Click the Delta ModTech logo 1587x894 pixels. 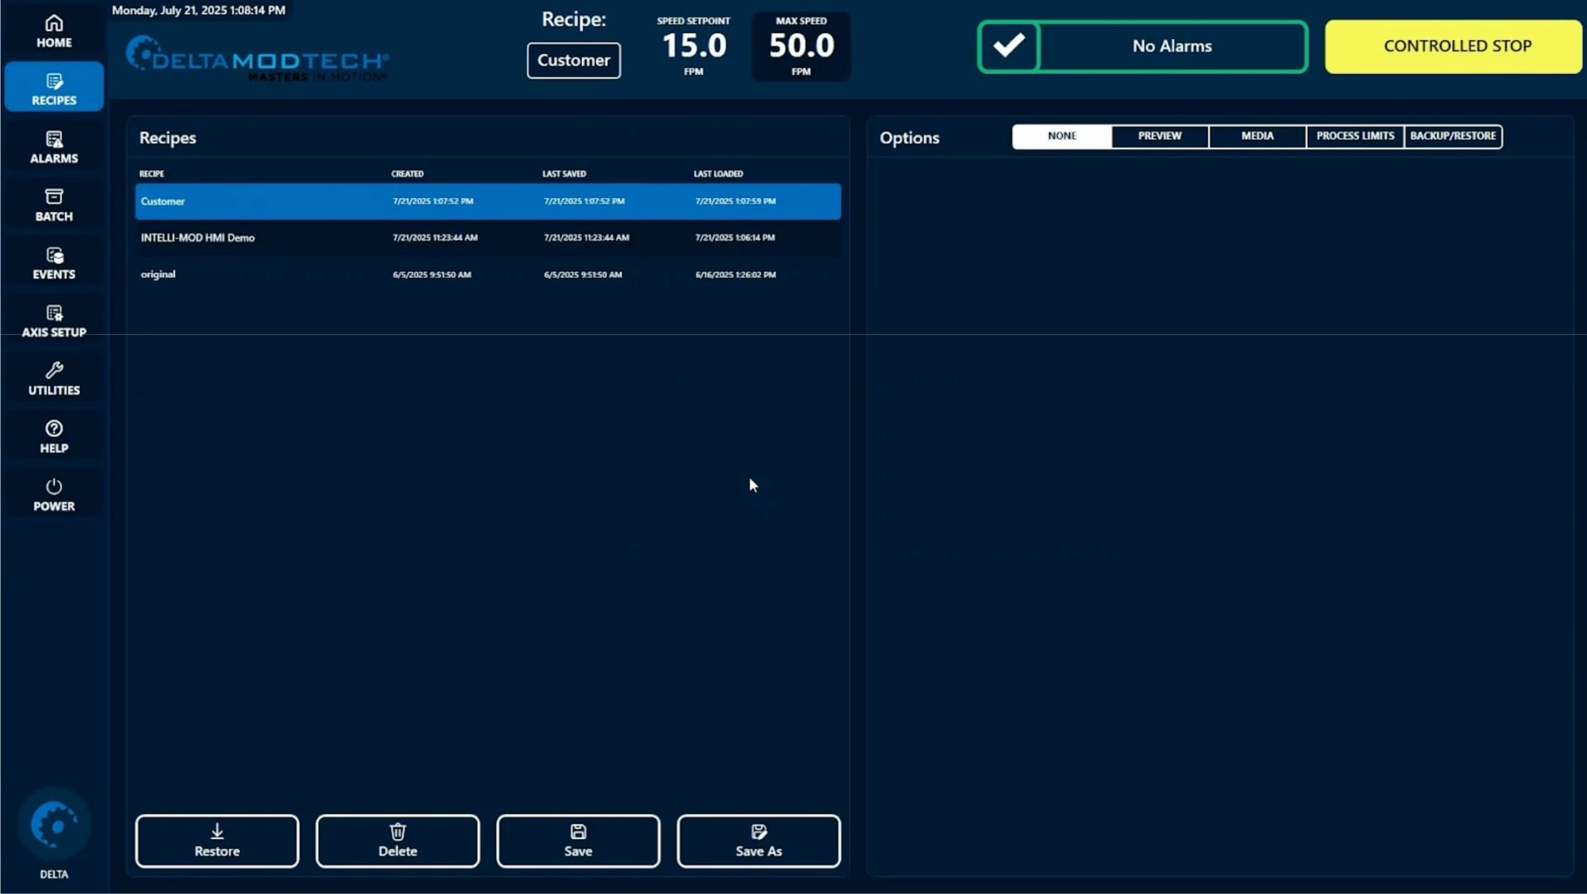[257, 59]
